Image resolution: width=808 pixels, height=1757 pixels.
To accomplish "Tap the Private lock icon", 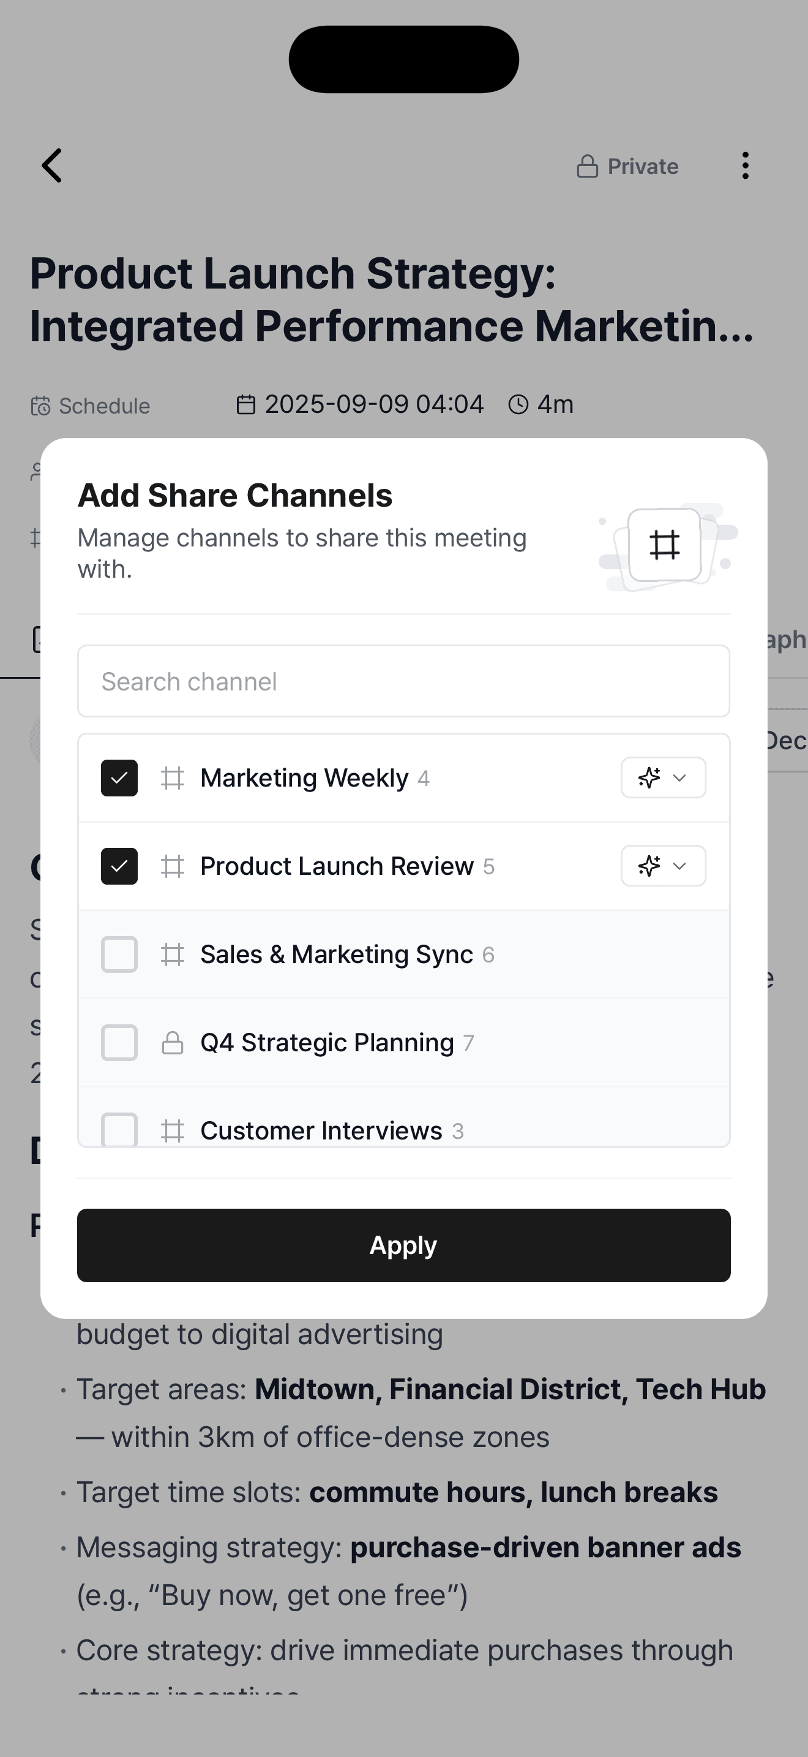I will pos(587,167).
